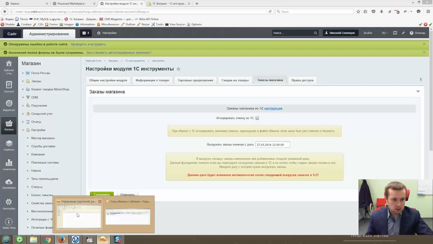Open notifications counter showing 4
This screenshot has width=433, height=244.
coord(86,33)
